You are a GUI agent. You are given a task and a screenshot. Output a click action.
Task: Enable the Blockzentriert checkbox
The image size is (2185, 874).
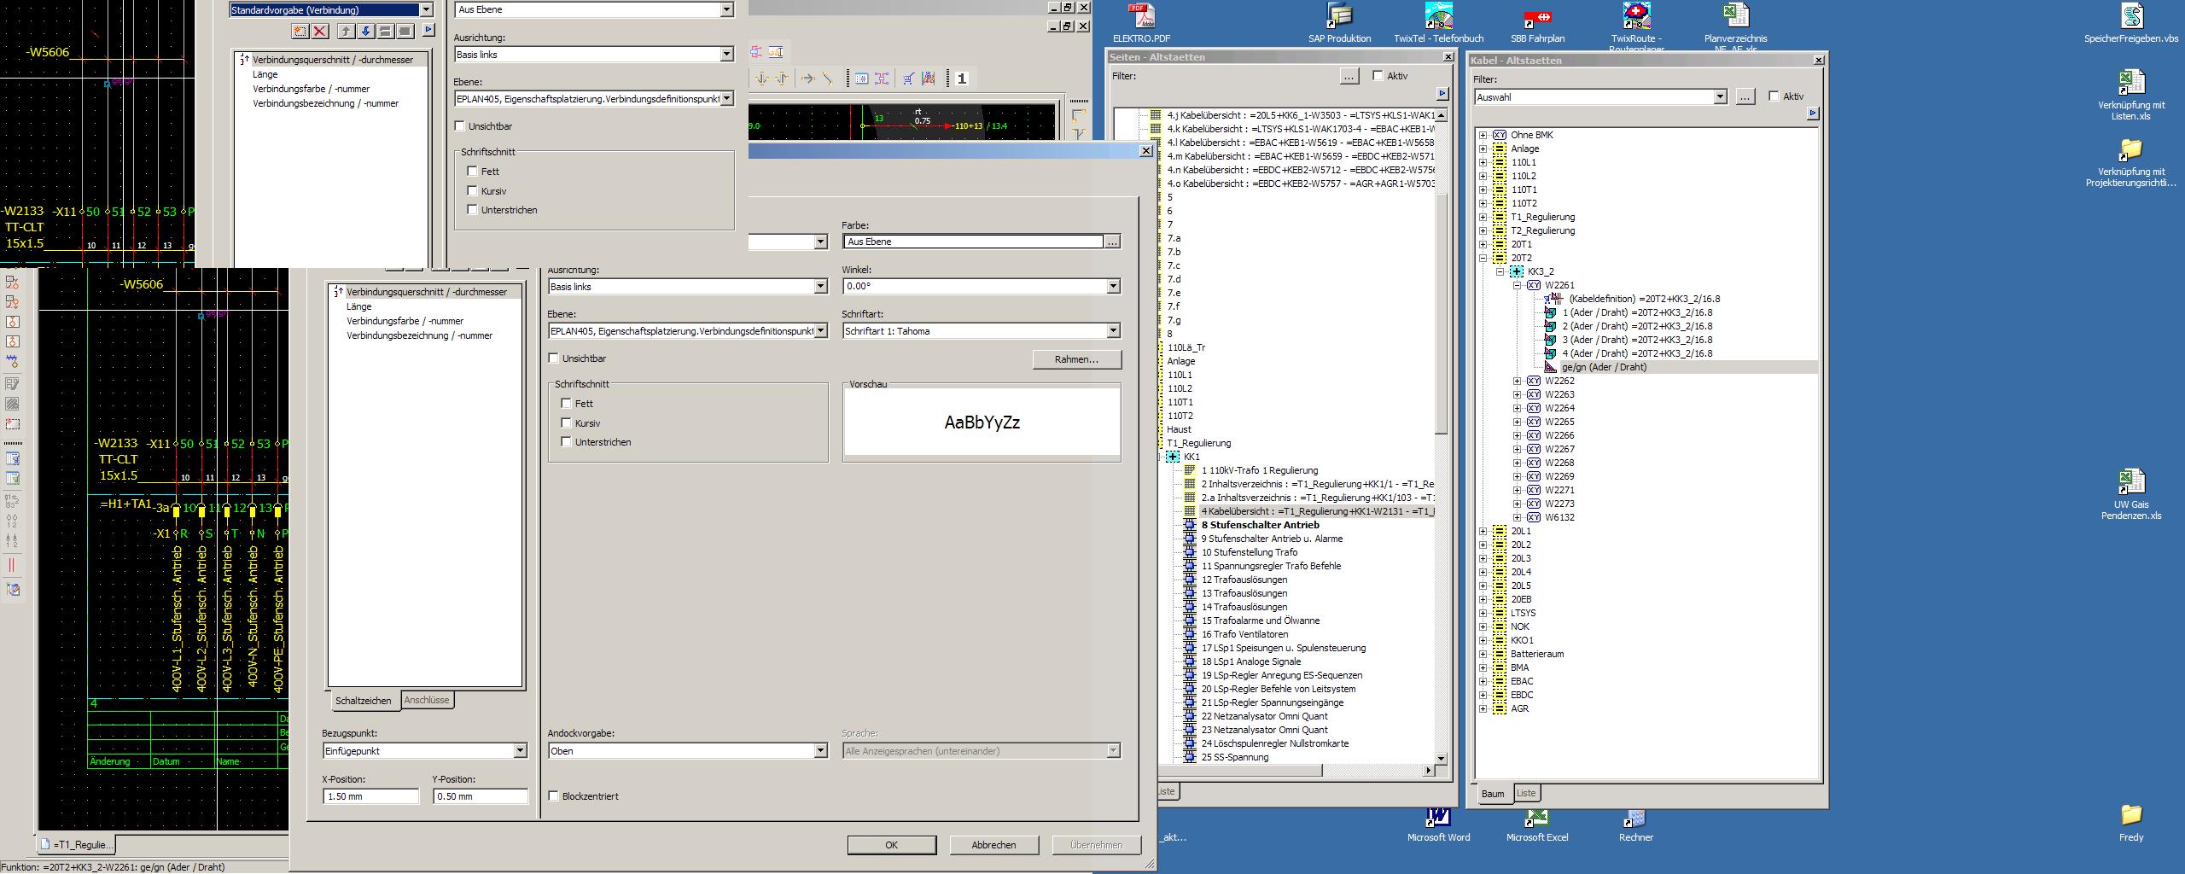click(x=554, y=796)
